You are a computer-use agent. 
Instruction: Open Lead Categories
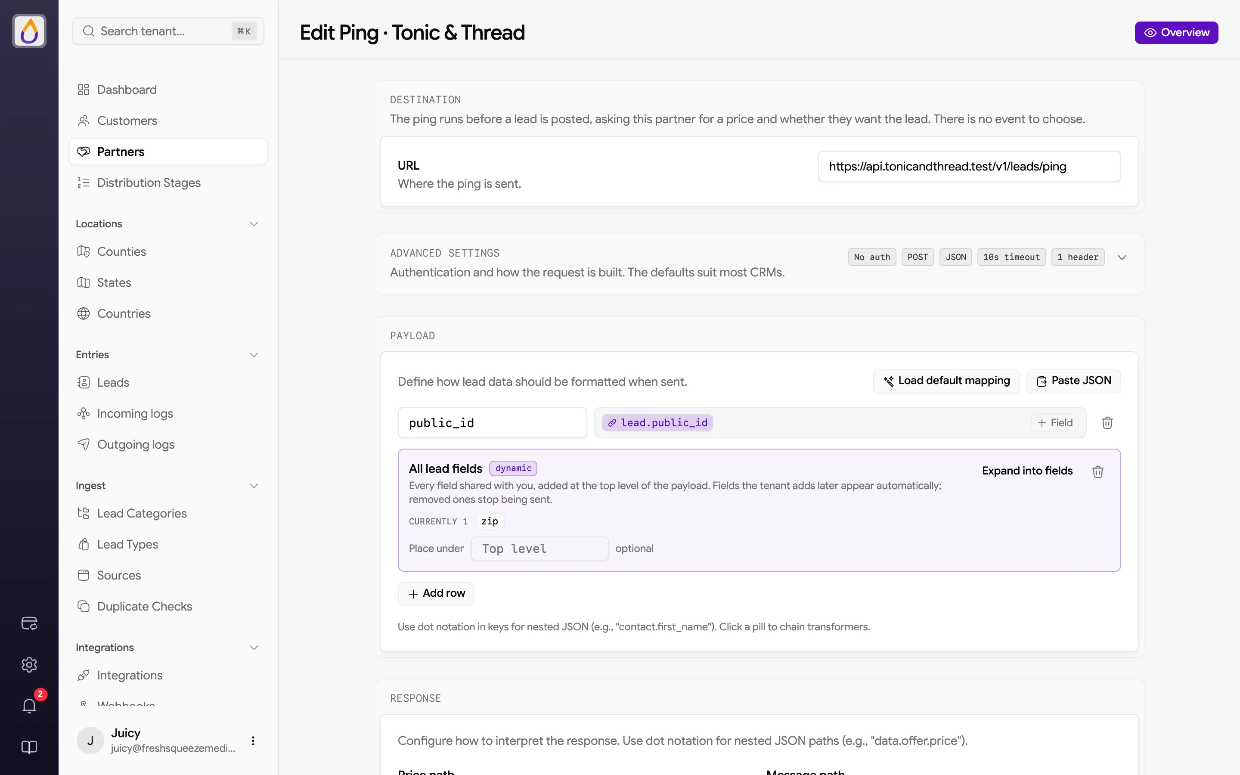tap(168, 513)
